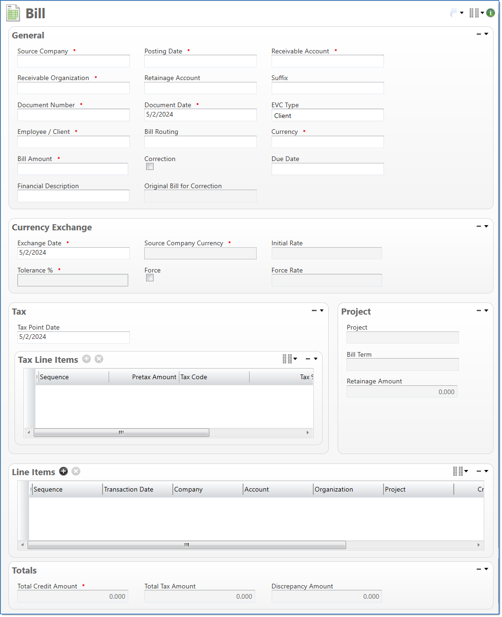Viewport: 502px width, 617px height.
Task: Click the Document Date field
Action: 200,115
